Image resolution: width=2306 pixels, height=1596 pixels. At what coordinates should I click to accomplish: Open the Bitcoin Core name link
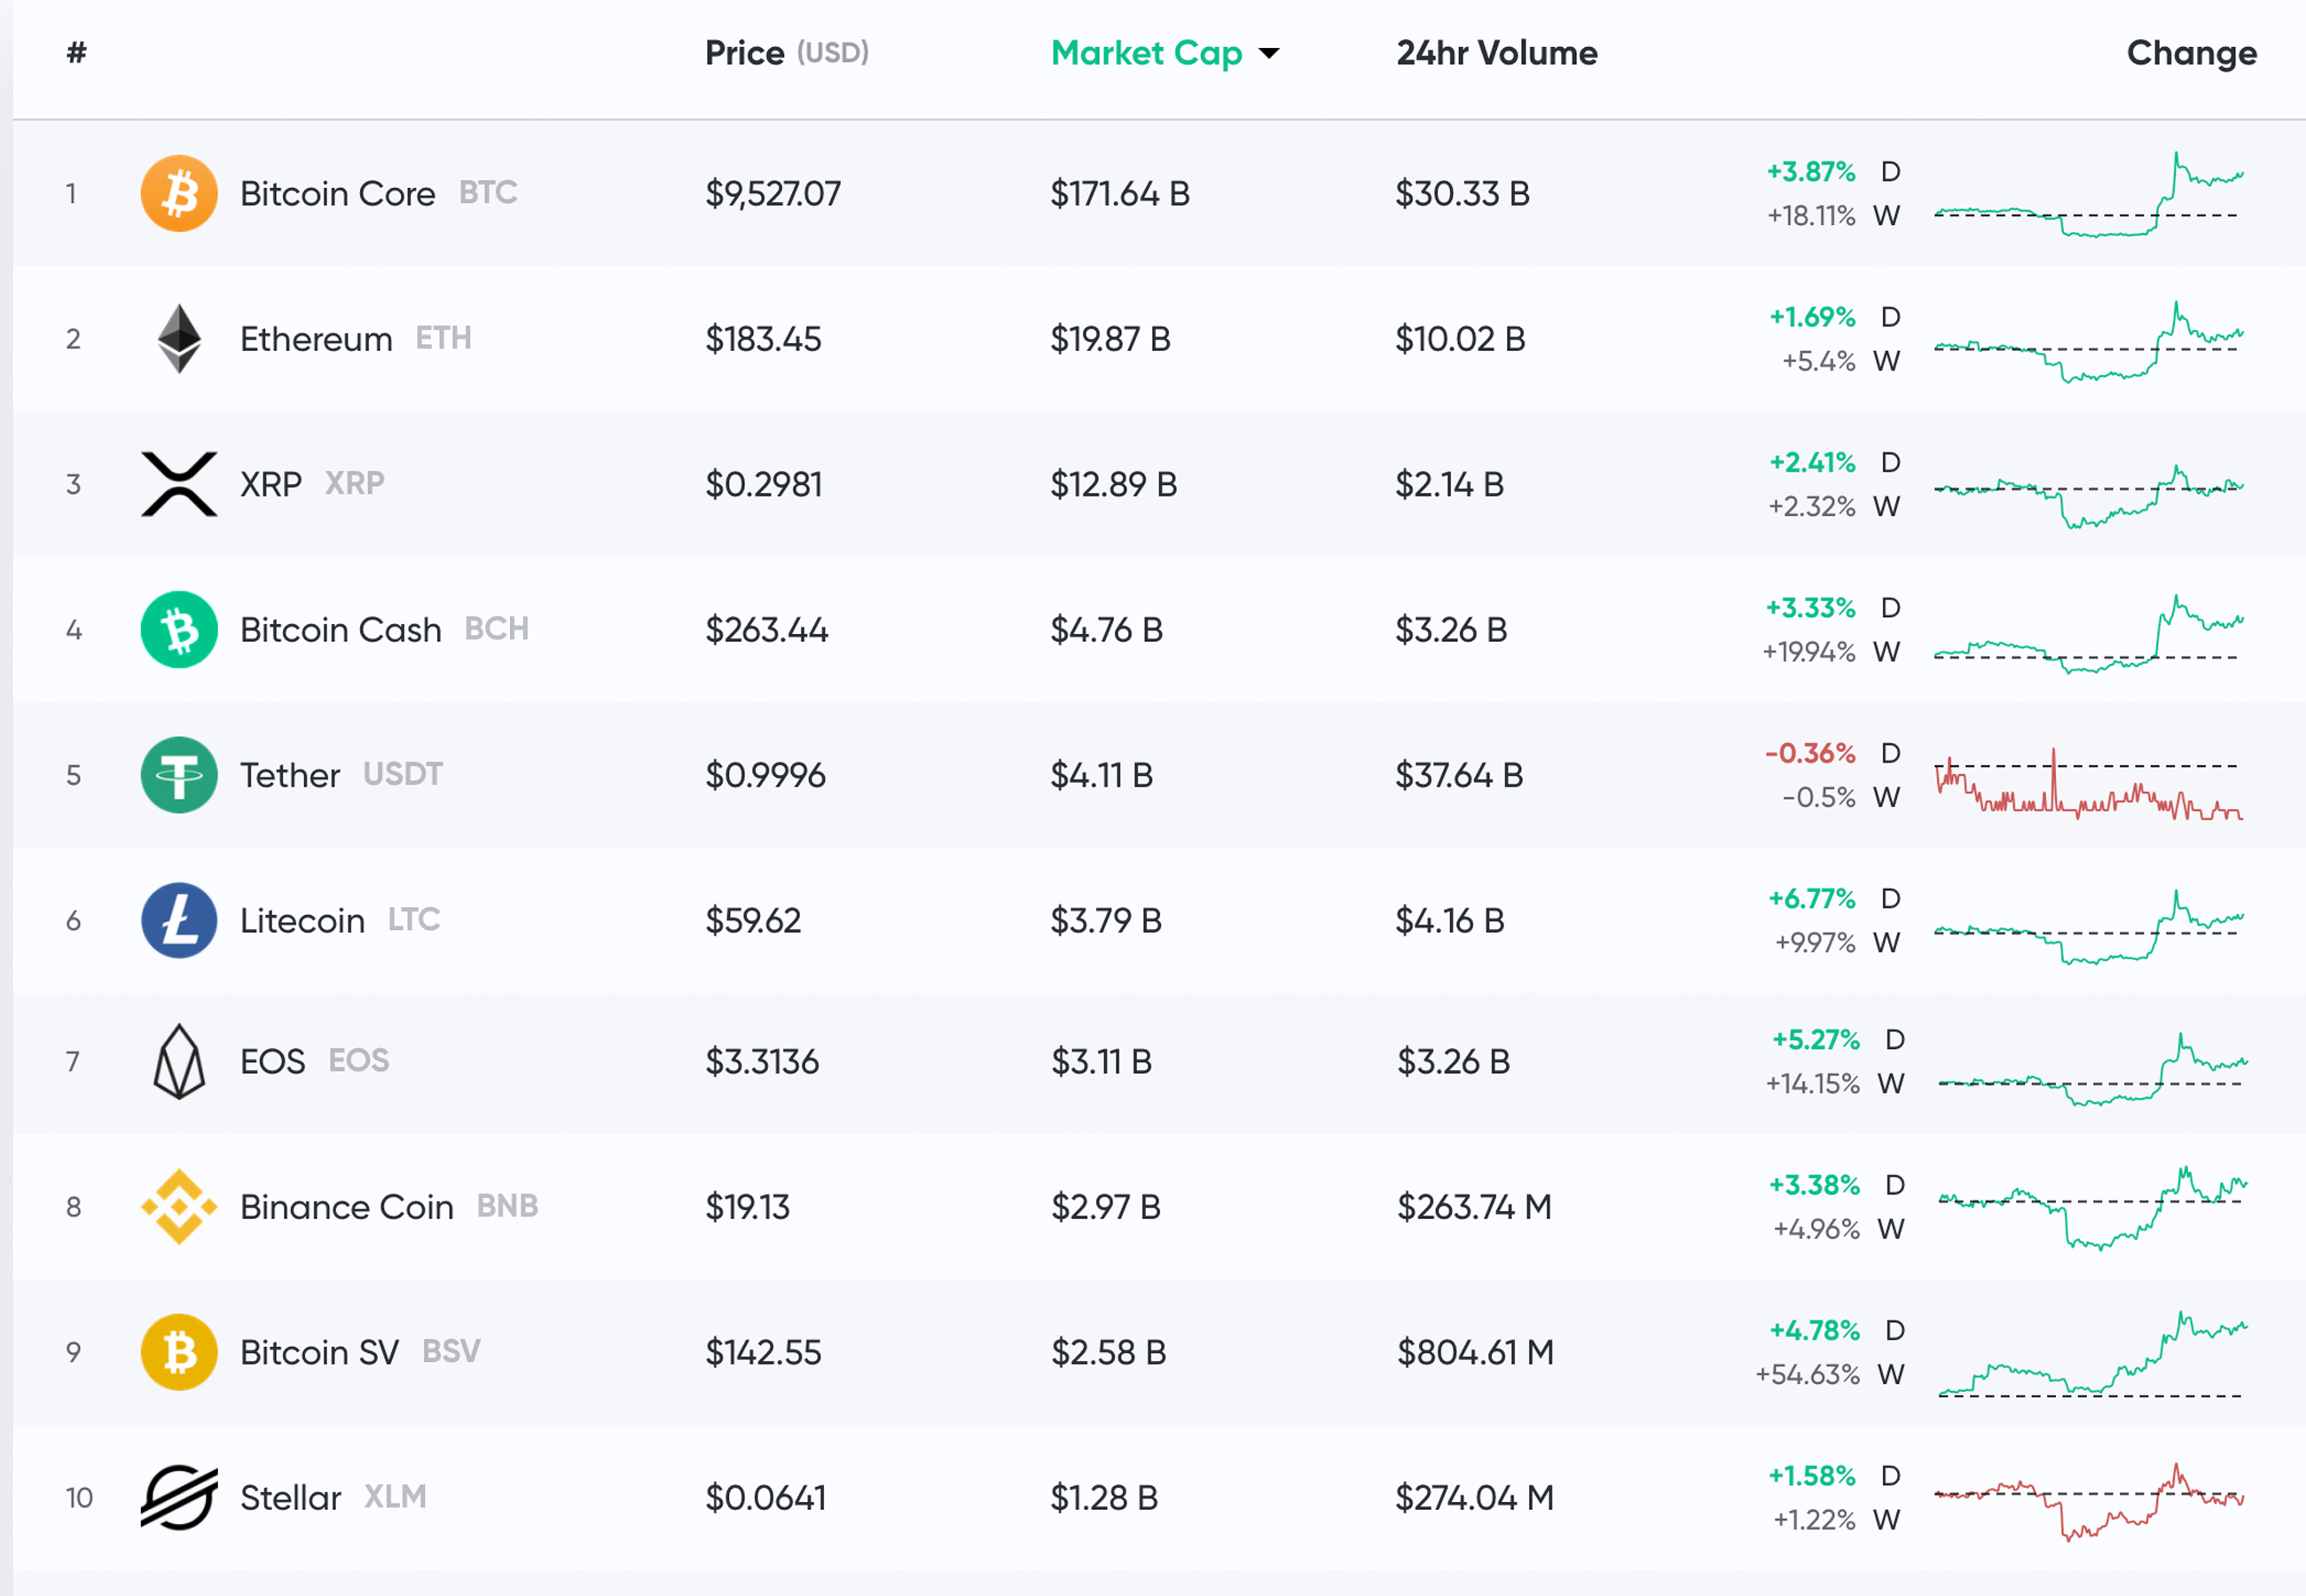pyautogui.click(x=338, y=193)
